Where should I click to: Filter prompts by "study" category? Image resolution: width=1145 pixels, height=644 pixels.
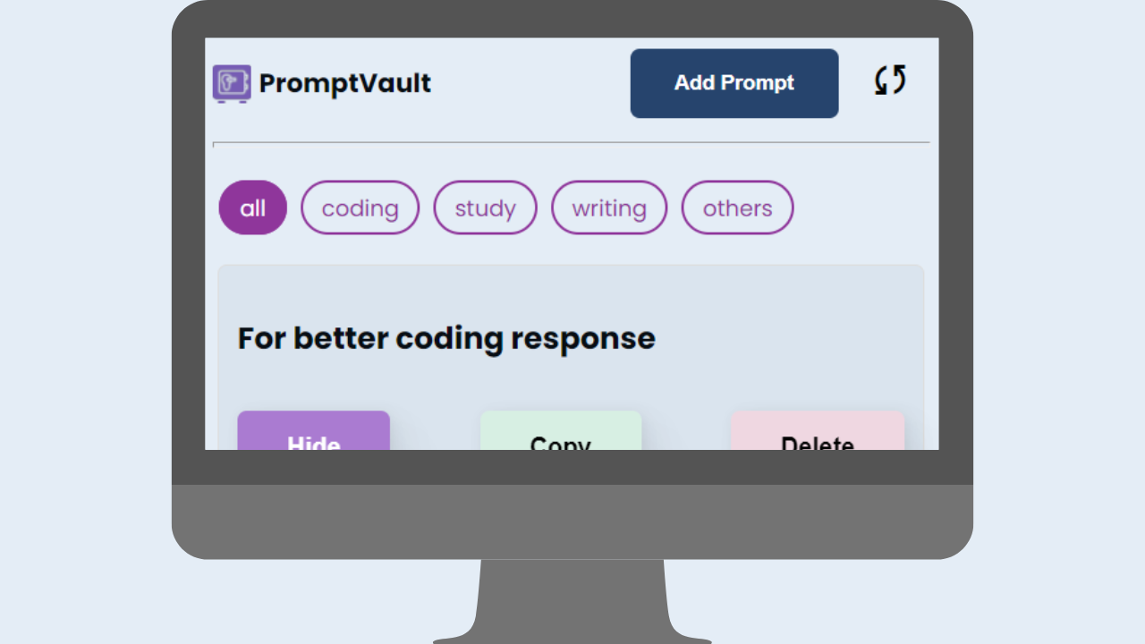pos(485,208)
